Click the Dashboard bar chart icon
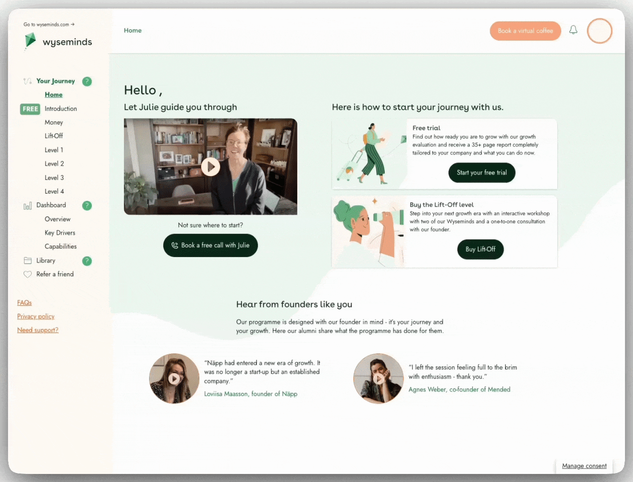Screen dimensions: 633x482 click(28, 206)
